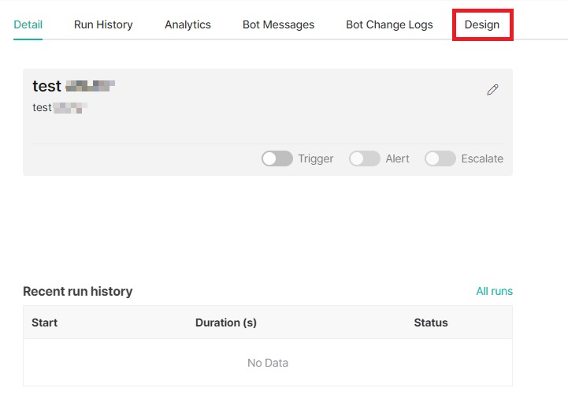This screenshot has height=399, width=568.
Task: Click the Trigger text label
Action: (315, 158)
